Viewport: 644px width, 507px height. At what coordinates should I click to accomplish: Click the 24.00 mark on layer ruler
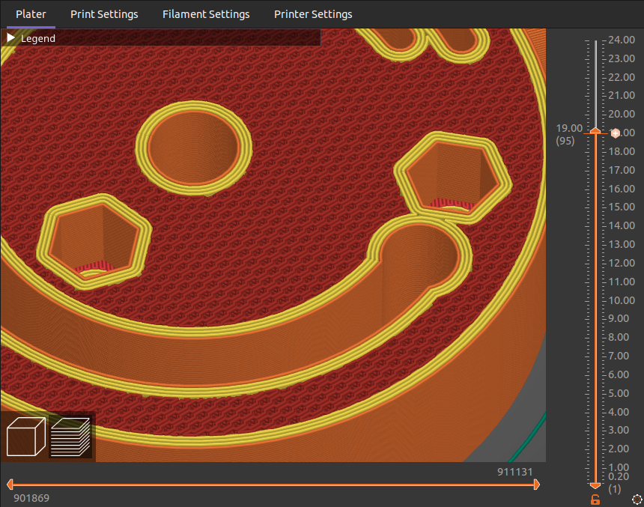point(622,40)
